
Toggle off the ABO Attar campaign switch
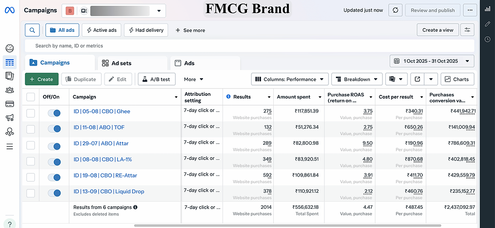pos(55,146)
